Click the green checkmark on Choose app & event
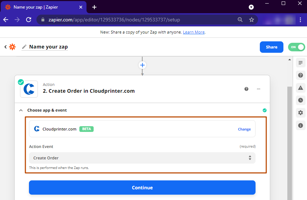 coord(264,111)
